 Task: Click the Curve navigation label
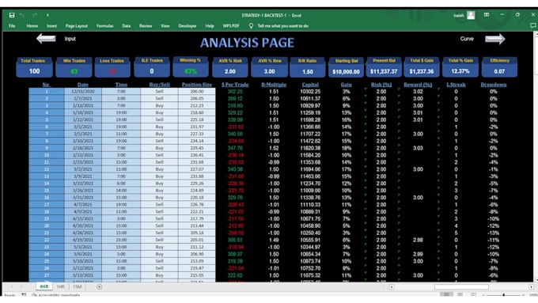tap(467, 39)
